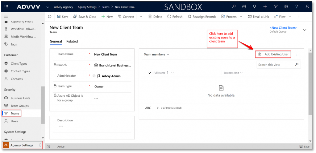This screenshot has width=316, height=153.
Task: Expand the Team members view dropdown
Action: [x=168, y=55]
